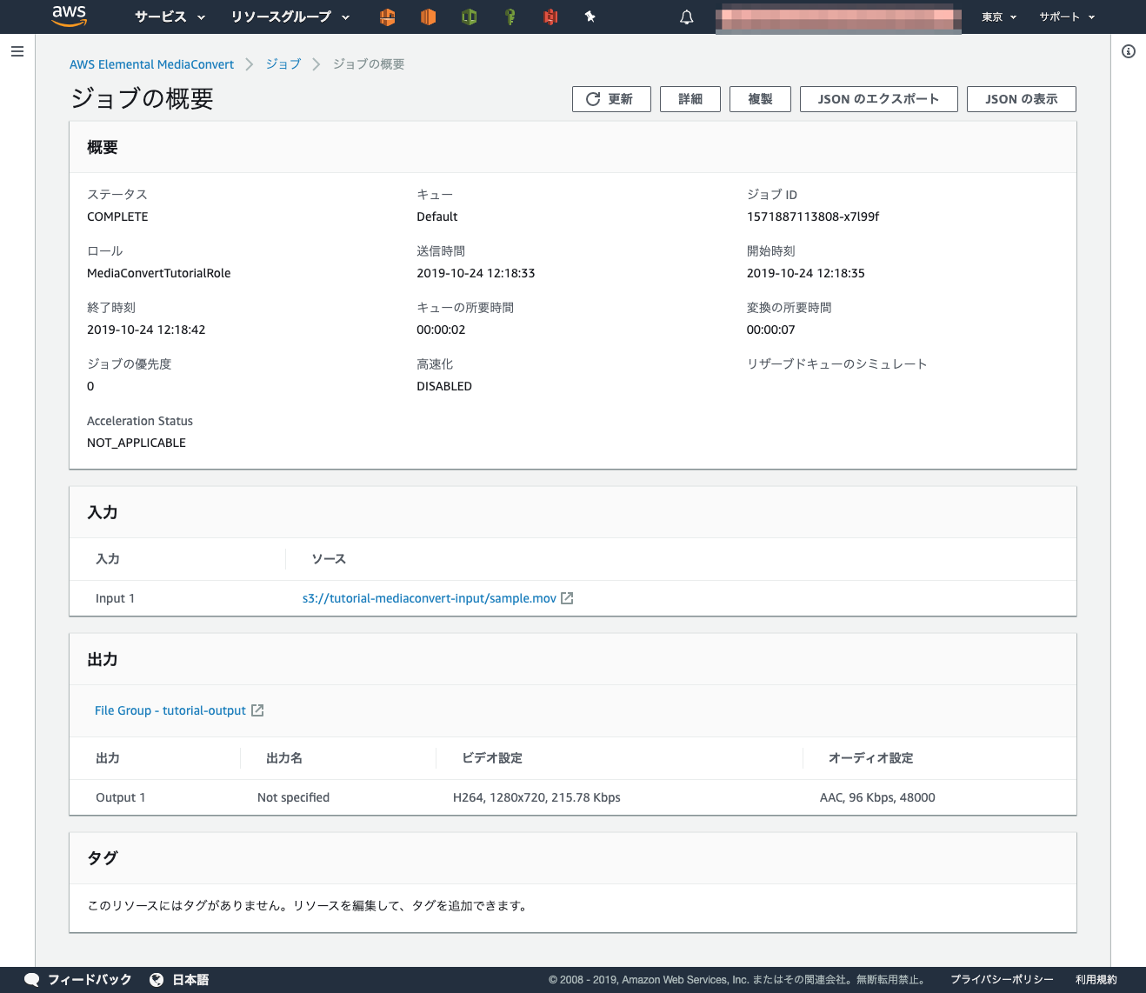Open the 東京 region dropdown
The height and width of the screenshot is (993, 1146).
[999, 17]
